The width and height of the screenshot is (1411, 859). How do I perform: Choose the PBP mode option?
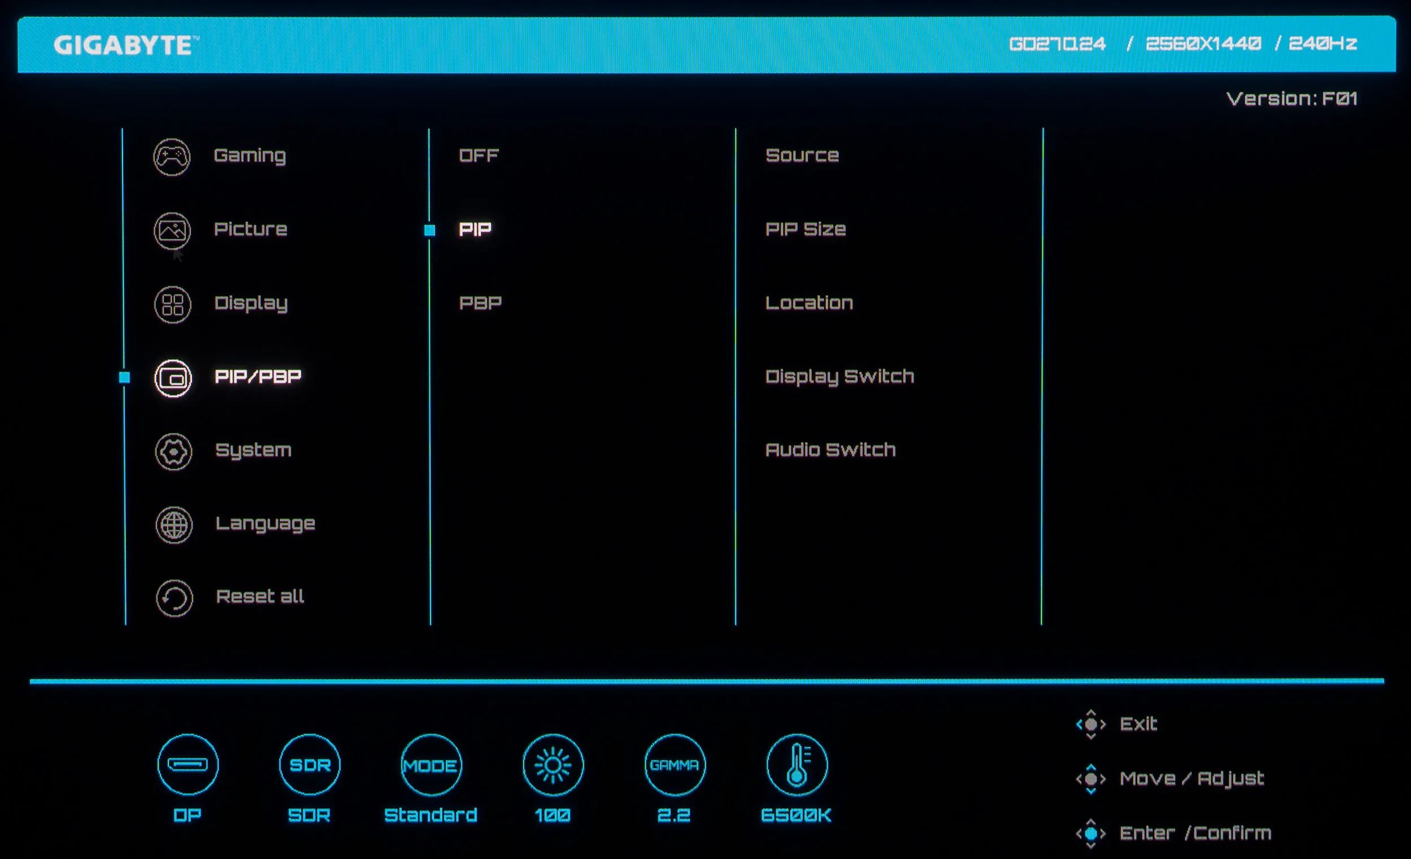[x=480, y=303]
